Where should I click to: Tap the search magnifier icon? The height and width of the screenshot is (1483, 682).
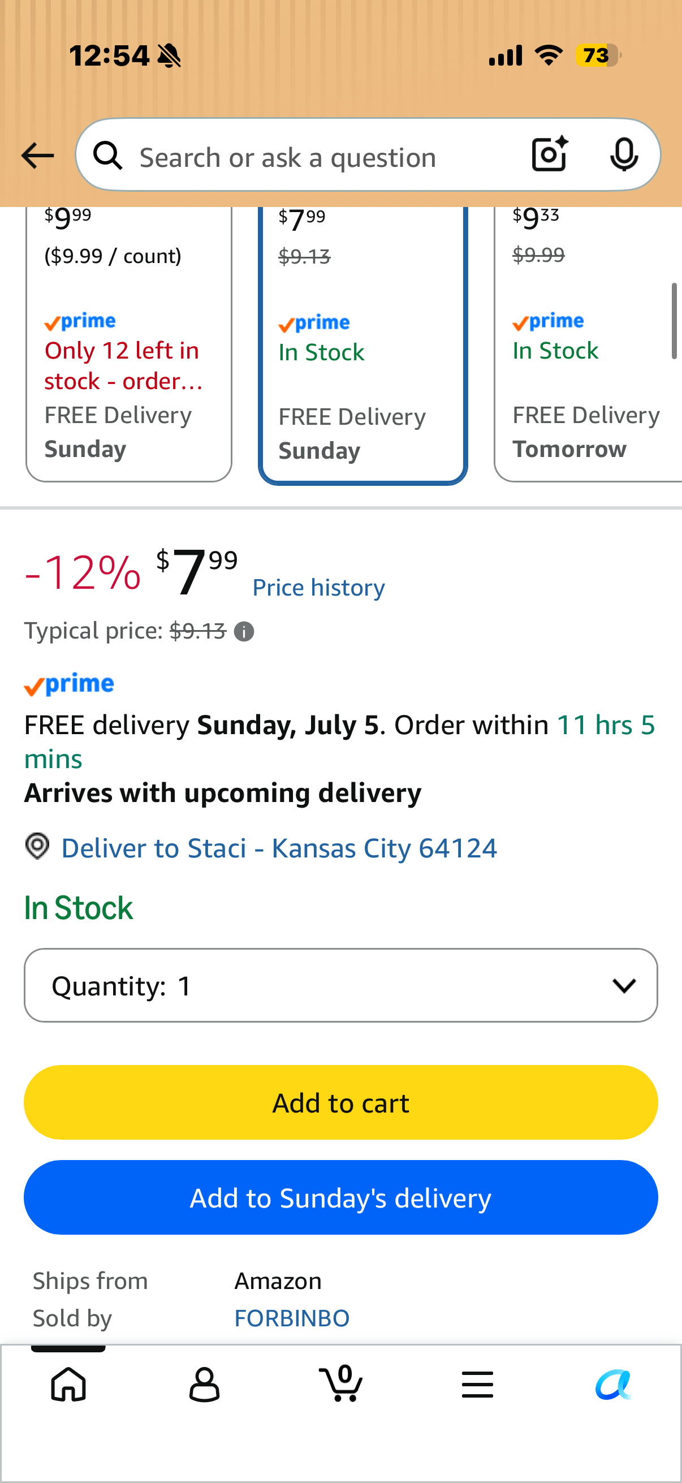(107, 156)
